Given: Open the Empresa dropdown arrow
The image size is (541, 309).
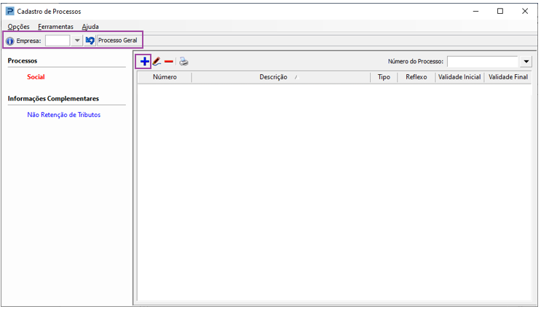Looking at the screenshot, I should [x=77, y=41].
